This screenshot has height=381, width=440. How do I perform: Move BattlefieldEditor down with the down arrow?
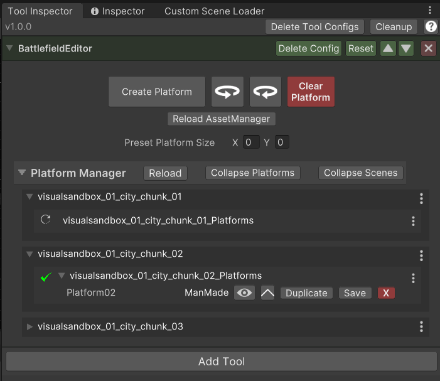tap(406, 48)
